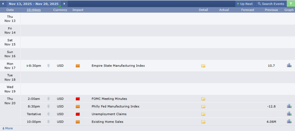Expand more events with the More link

coord(7,128)
